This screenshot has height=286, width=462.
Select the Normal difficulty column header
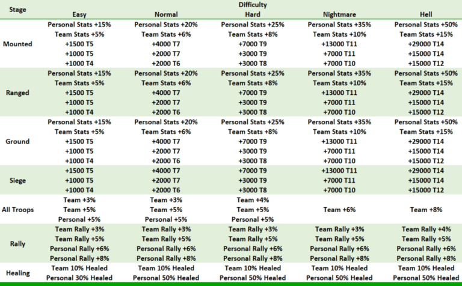(x=166, y=14)
